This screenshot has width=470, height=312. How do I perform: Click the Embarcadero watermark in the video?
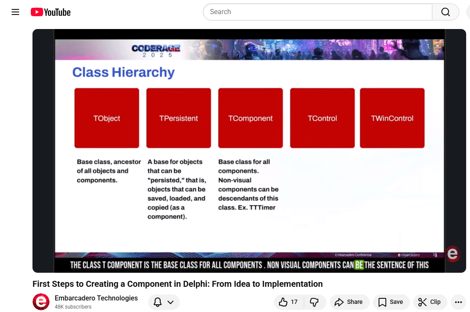coord(452,254)
